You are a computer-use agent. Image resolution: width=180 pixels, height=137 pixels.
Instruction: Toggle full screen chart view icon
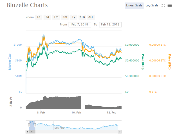tap(163, 5)
